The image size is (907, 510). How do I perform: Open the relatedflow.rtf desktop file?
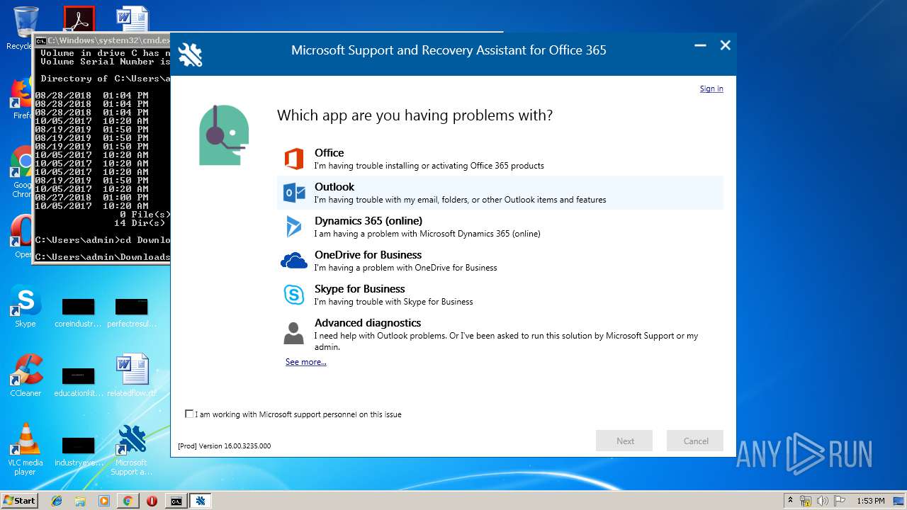click(x=132, y=375)
